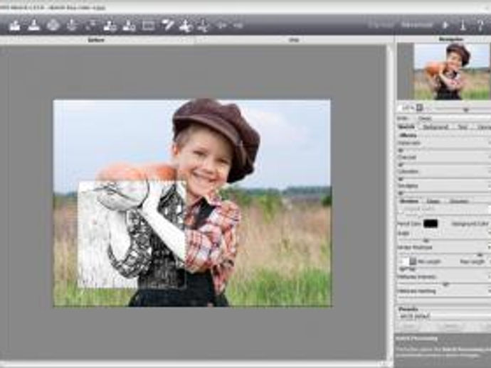Viewport: 491px width, 368px height.
Task: Click the info icon beside the Run button
Action: click(x=463, y=25)
